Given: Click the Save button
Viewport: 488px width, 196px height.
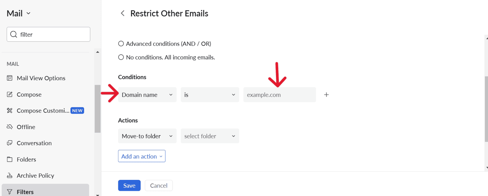Looking at the screenshot, I should click(129, 185).
